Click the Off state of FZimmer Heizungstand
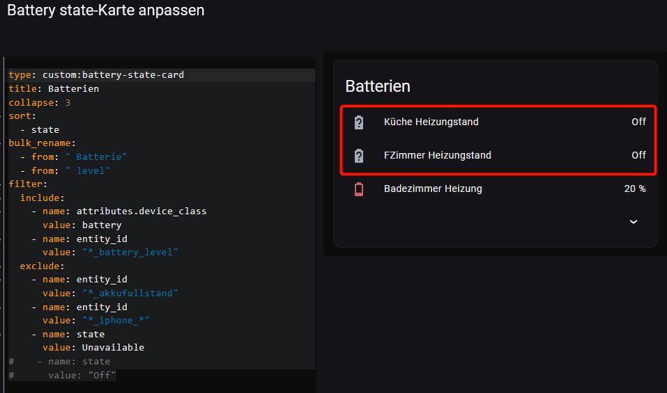 [x=638, y=156]
